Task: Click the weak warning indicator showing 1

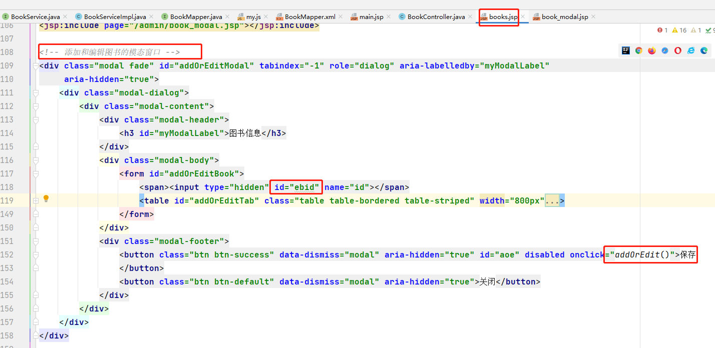Action: [x=696, y=30]
